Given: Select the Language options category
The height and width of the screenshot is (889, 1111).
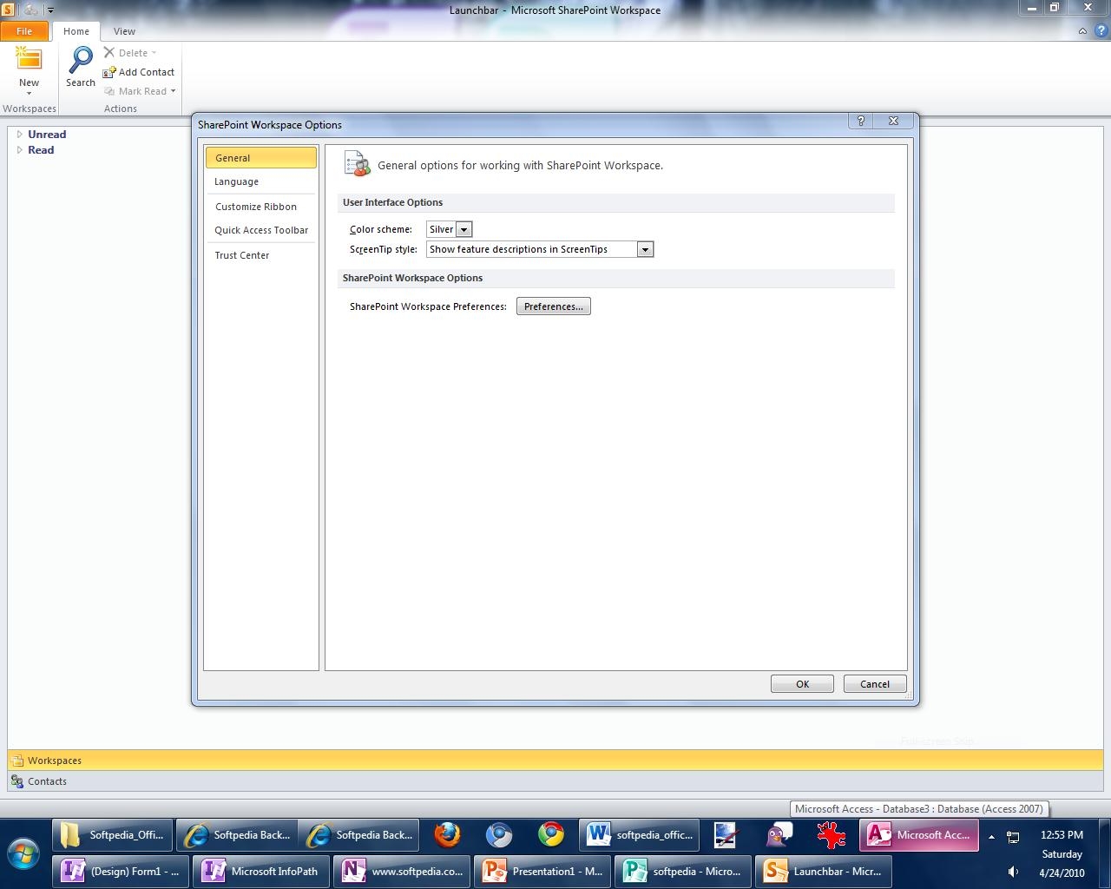Looking at the screenshot, I should pos(261,181).
